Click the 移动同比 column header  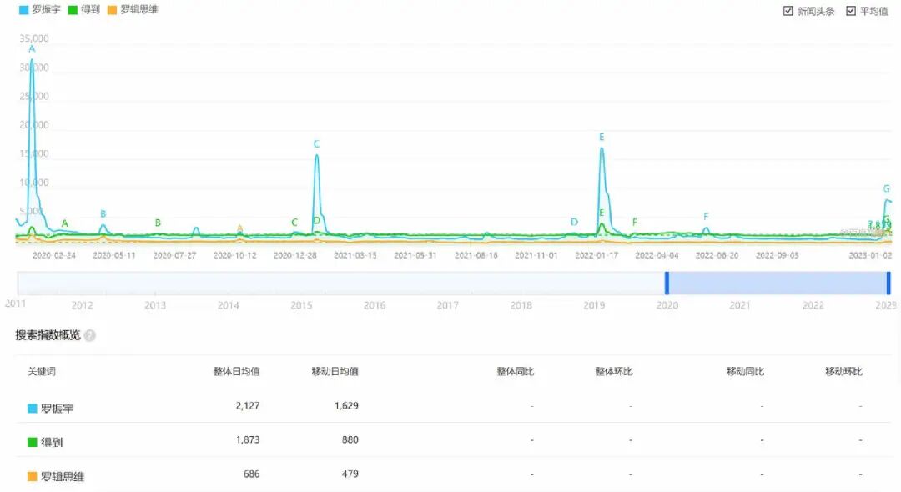pyautogui.click(x=745, y=371)
